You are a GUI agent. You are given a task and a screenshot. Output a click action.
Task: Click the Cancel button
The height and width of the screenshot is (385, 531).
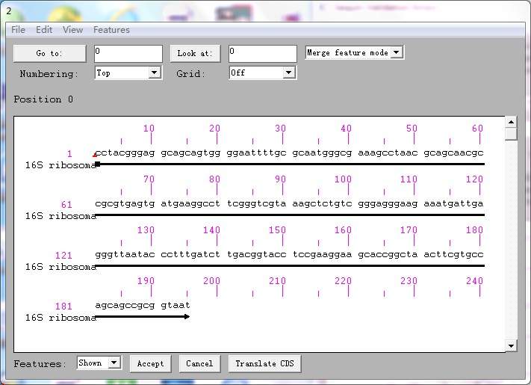tap(199, 363)
